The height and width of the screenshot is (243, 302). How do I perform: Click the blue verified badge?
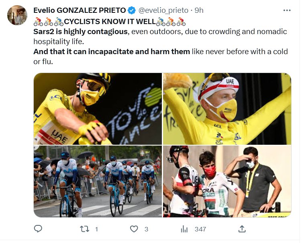(132, 10)
